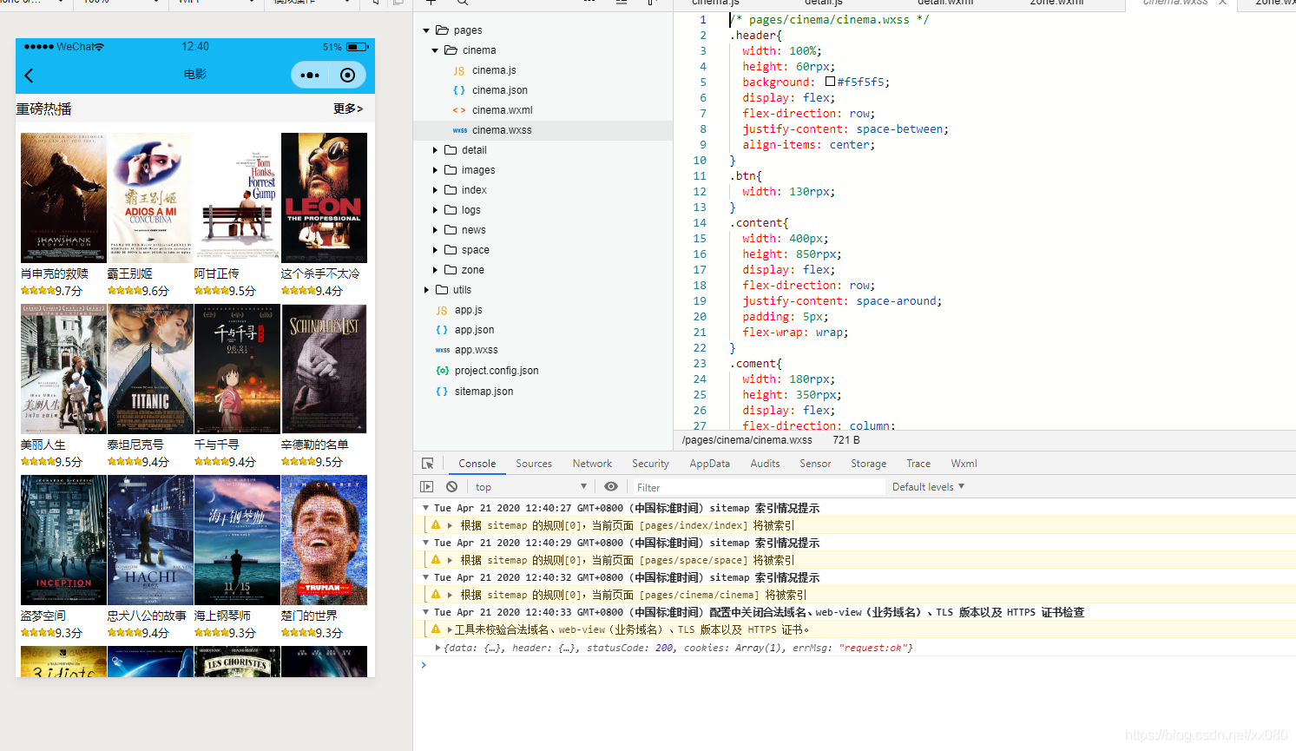Screen dimensions: 1296x751
Task: Click the console Filter input field
Action: [759, 487]
